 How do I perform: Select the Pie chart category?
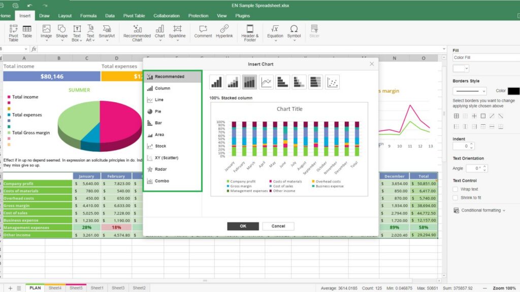(x=173, y=112)
